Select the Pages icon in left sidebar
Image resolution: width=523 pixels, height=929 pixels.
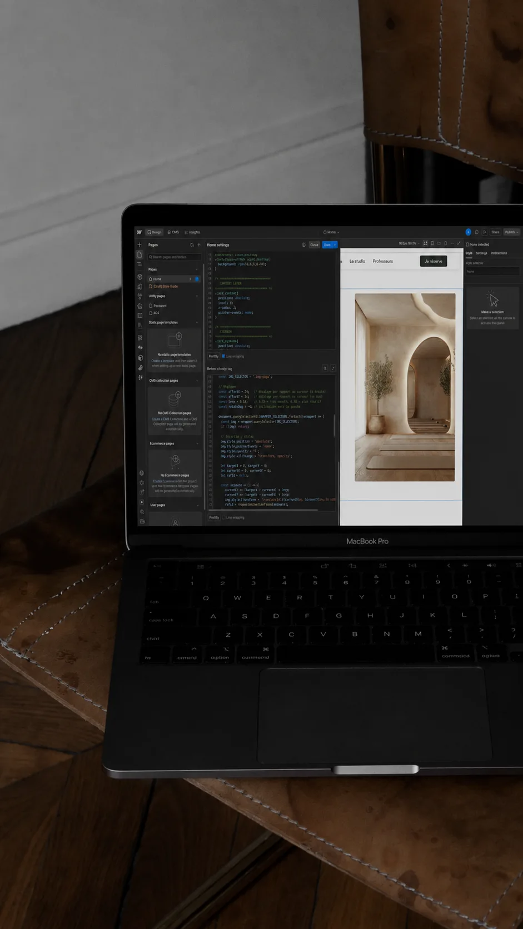[140, 254]
